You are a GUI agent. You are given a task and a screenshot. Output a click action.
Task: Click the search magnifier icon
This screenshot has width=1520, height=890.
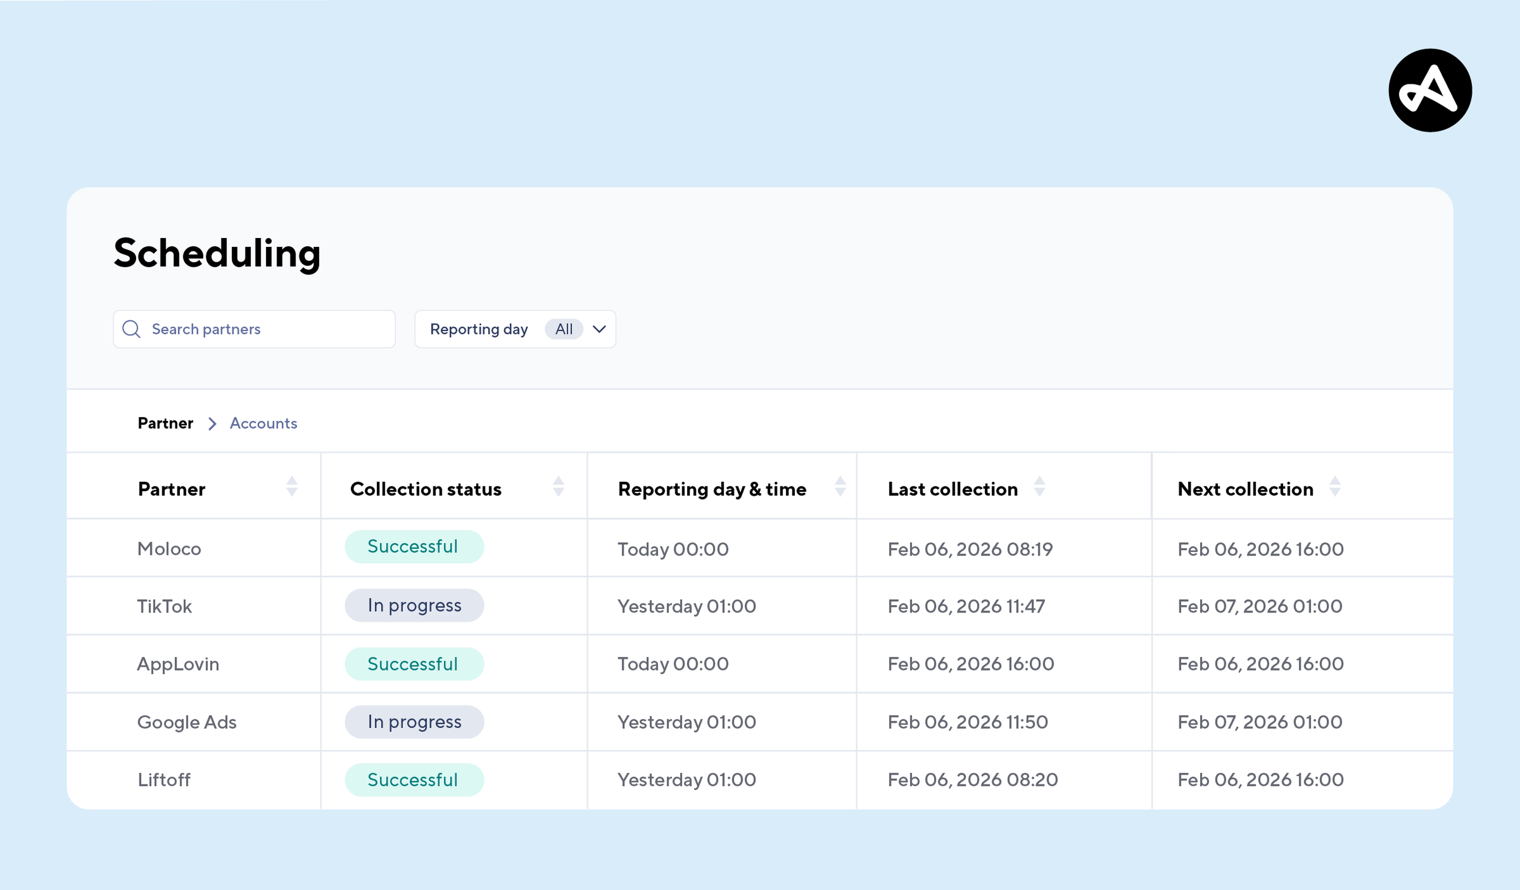tap(131, 329)
